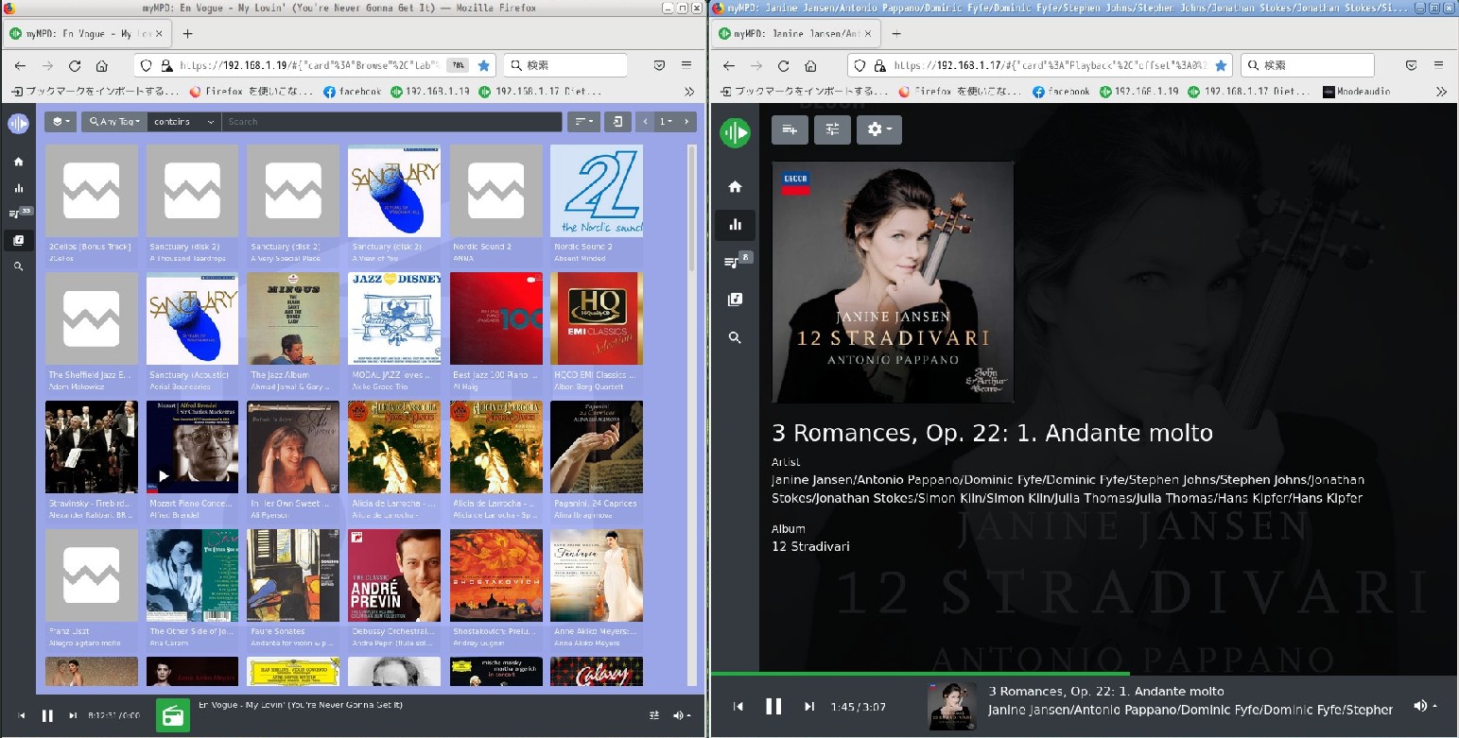Click Home icon in left myMPD sidebar
The image size is (1459, 738).
tap(18, 162)
